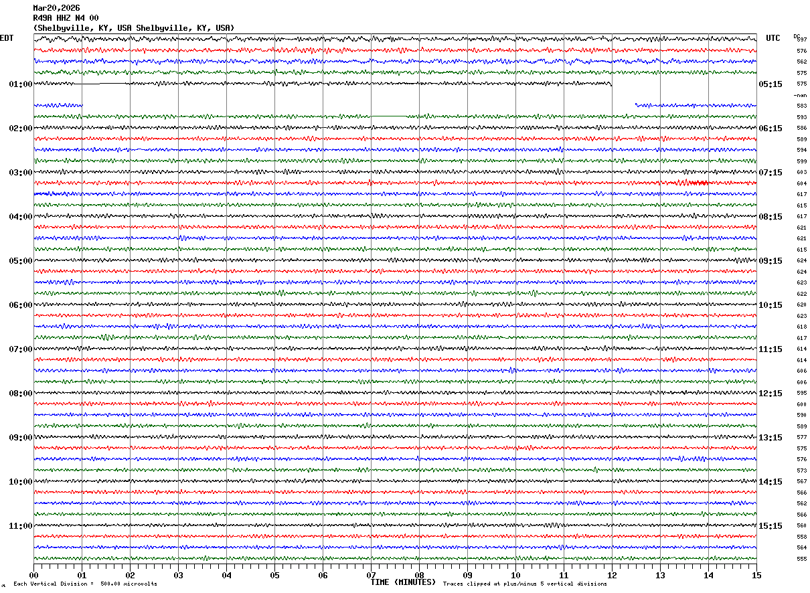The image size is (810, 593).
Task: Select the 10:00 EDT time label
Action: tap(21, 482)
